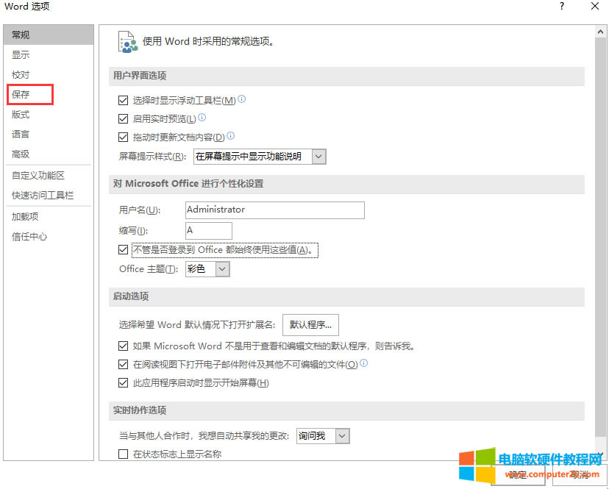This screenshot has width=609, height=489.
Task: Click the 用户名 text field
Action: click(275, 210)
